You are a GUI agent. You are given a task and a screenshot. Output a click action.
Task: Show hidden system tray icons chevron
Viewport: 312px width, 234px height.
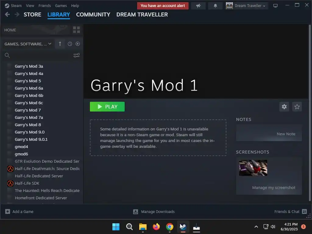coord(256,227)
